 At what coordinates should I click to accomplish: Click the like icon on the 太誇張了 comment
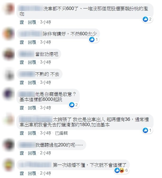pos(145,130)
